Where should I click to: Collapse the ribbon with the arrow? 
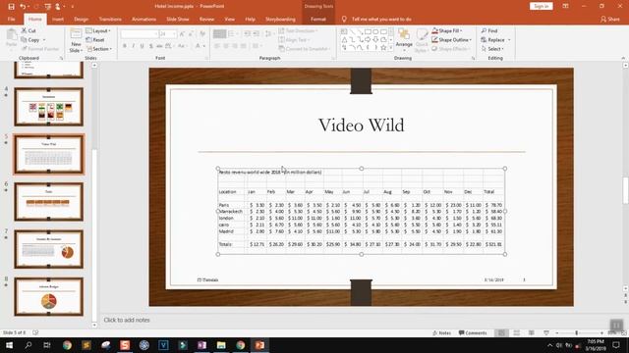pos(623,59)
